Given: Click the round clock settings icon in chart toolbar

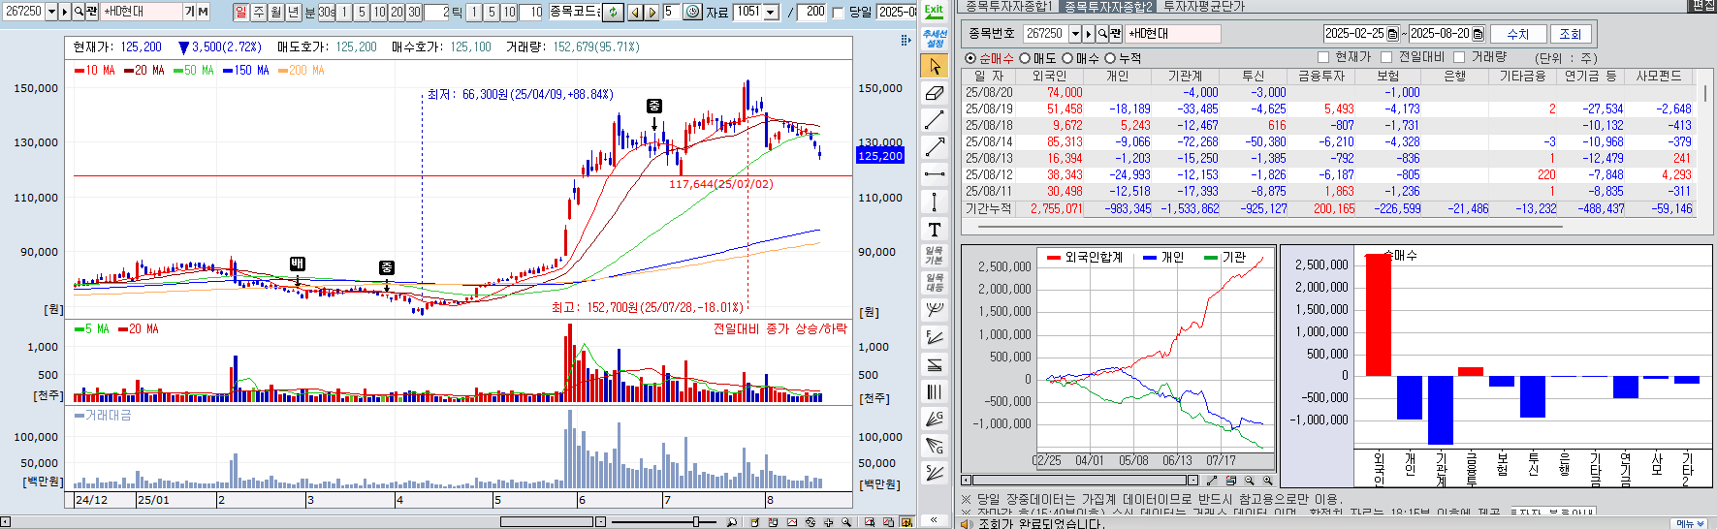Looking at the screenshot, I should (x=693, y=12).
